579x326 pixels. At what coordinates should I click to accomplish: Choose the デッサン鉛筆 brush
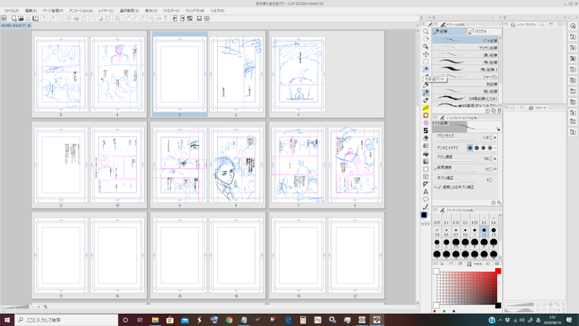point(465,48)
